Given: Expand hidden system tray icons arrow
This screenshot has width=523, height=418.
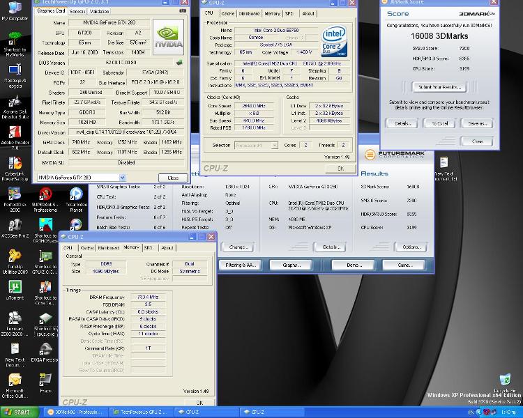Looking at the screenshot, I should point(478,412).
